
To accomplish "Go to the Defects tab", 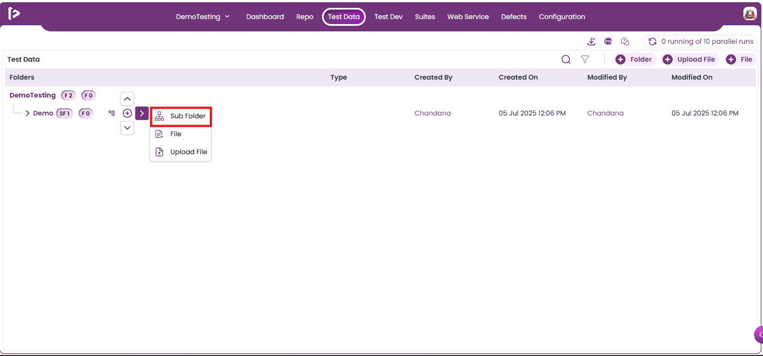I will 514,17.
